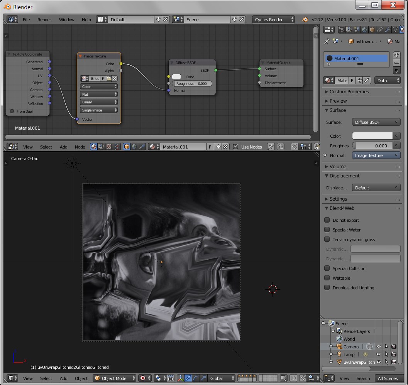
Task: Open the Linear interpolation dropdown
Action: coord(98,102)
